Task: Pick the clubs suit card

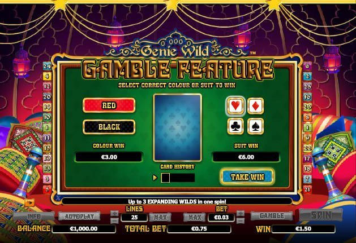Action: tap(235, 126)
